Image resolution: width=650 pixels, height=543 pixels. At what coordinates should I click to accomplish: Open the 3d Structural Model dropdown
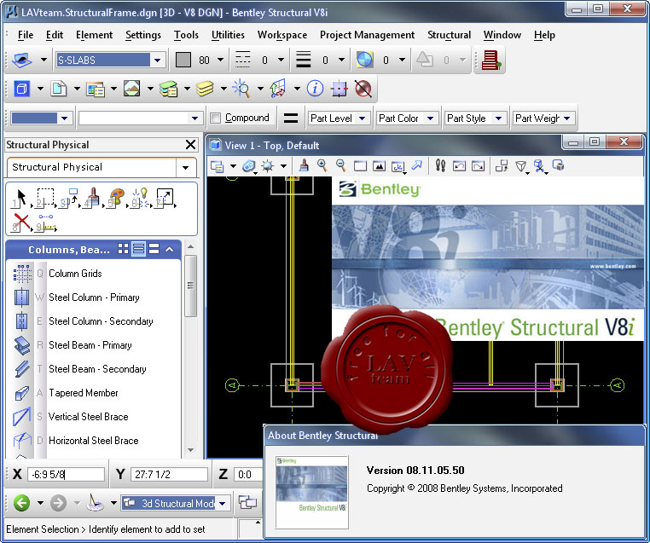coord(223,504)
